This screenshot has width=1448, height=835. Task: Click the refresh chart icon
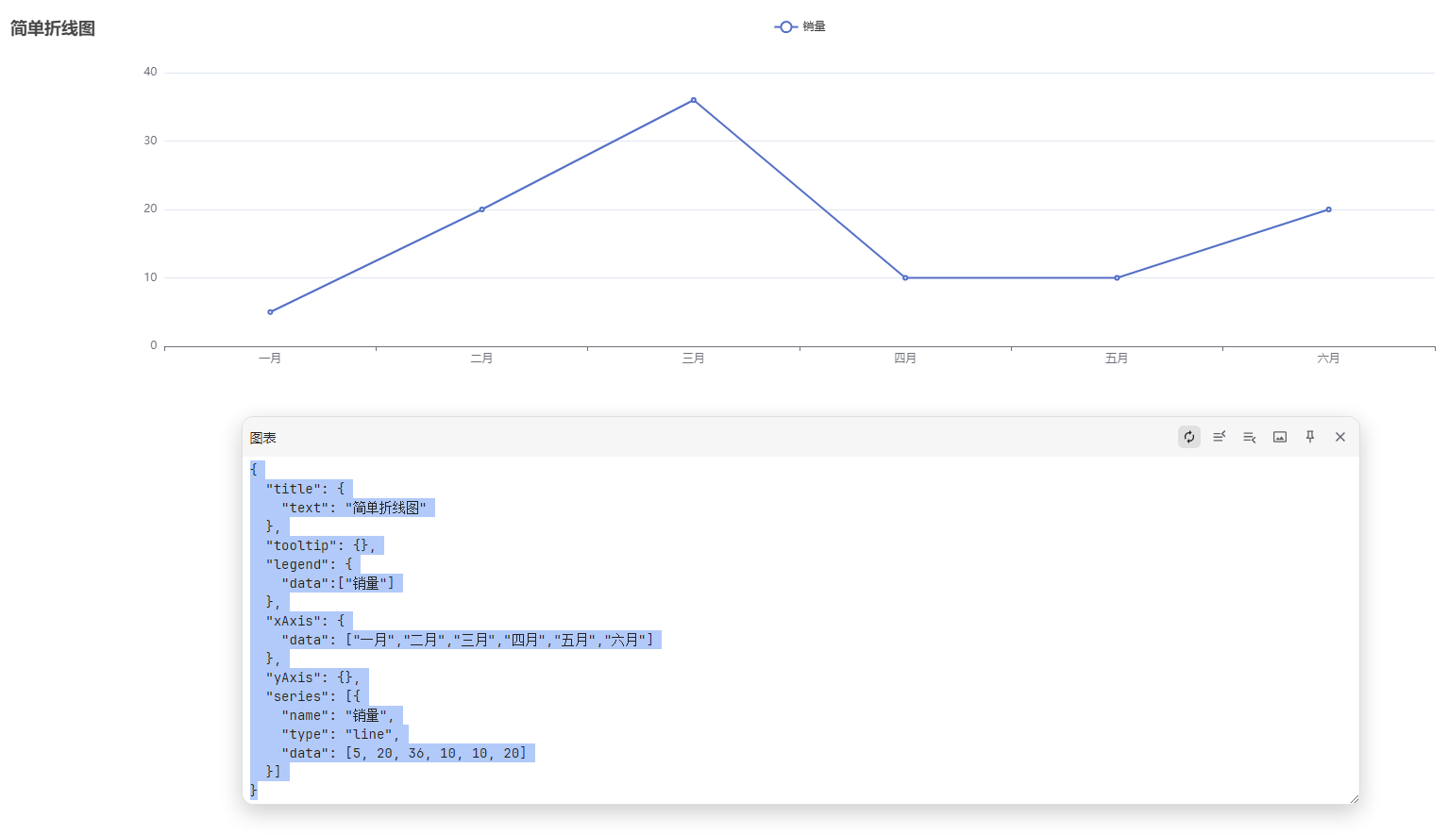(x=1189, y=437)
